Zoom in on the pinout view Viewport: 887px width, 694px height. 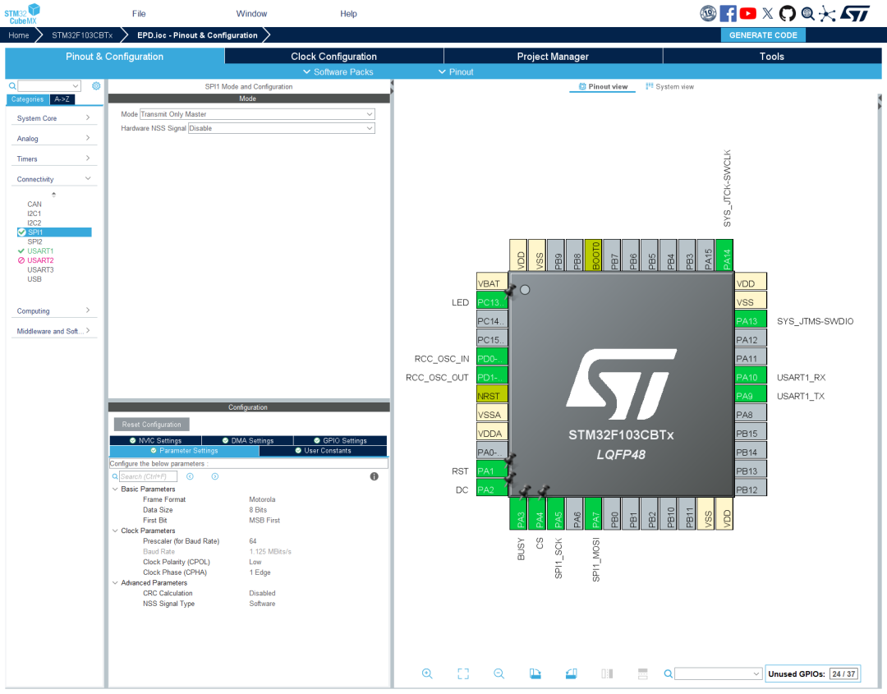(x=427, y=673)
